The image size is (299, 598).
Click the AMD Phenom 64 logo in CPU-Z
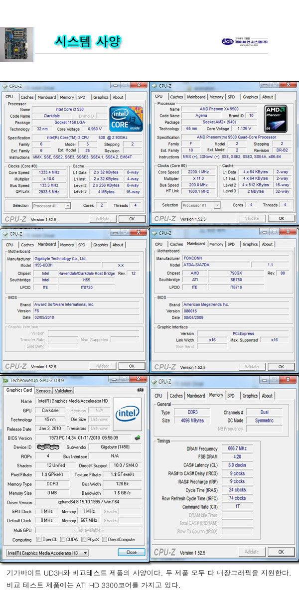276,118
